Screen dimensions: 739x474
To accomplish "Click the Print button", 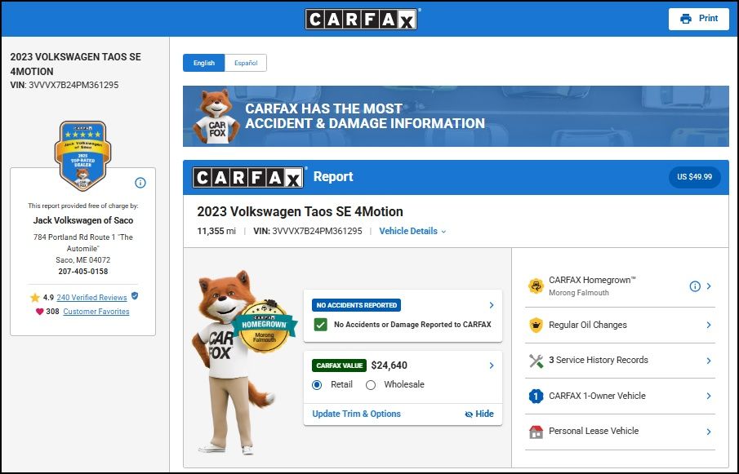I will click(698, 19).
